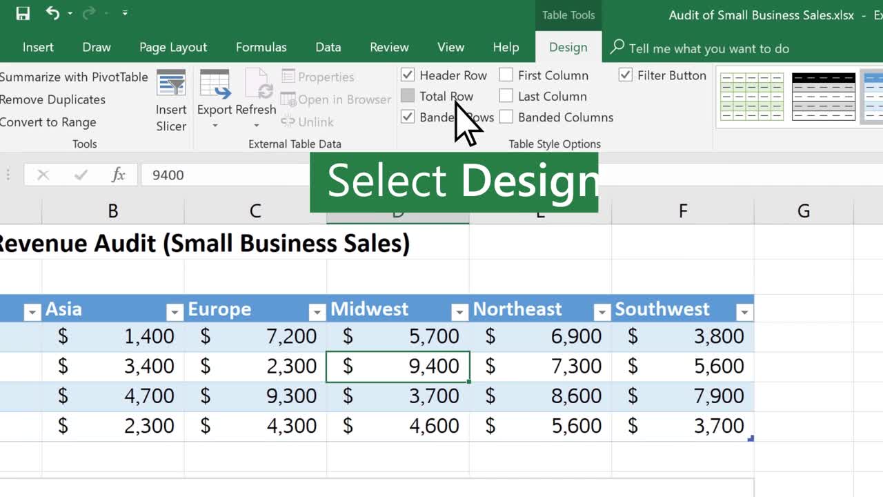Expand the Refresh dropdown arrow
The height and width of the screenshot is (497, 883).
point(257,126)
